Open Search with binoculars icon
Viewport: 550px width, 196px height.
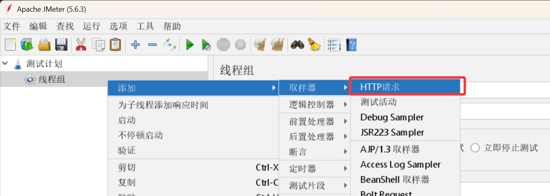[x=297, y=44]
